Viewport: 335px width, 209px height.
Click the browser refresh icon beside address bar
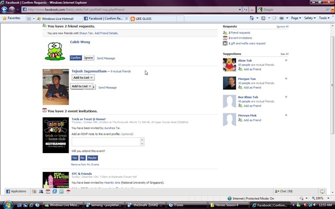click(245, 9)
